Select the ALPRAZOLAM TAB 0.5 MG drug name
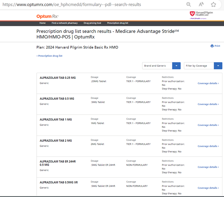The height and width of the screenshot is (197, 224). [x=57, y=98]
